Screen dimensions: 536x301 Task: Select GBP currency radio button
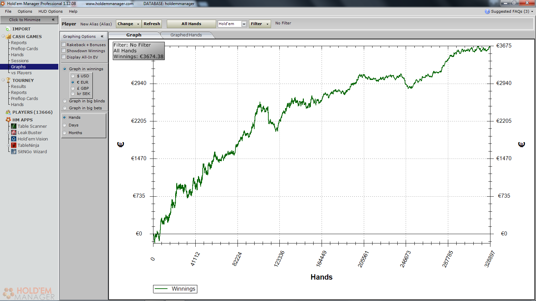(73, 88)
